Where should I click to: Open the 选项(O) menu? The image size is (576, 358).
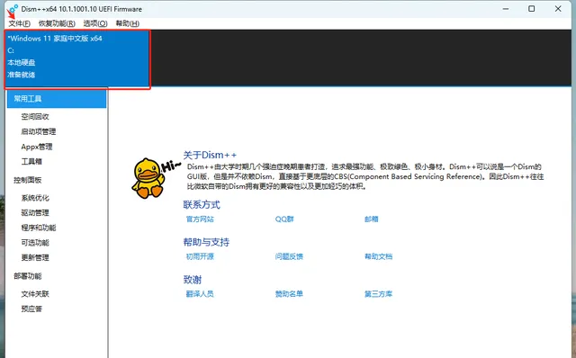[x=95, y=23]
